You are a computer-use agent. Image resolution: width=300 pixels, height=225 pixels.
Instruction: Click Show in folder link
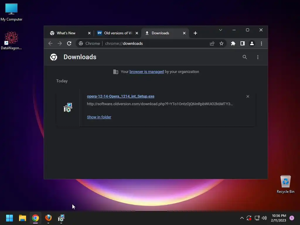[x=99, y=117]
